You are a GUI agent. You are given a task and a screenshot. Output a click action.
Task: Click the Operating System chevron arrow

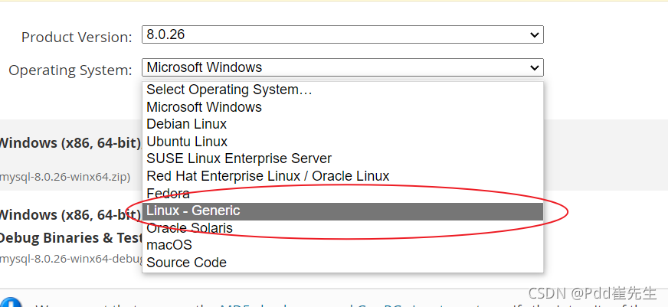(534, 67)
